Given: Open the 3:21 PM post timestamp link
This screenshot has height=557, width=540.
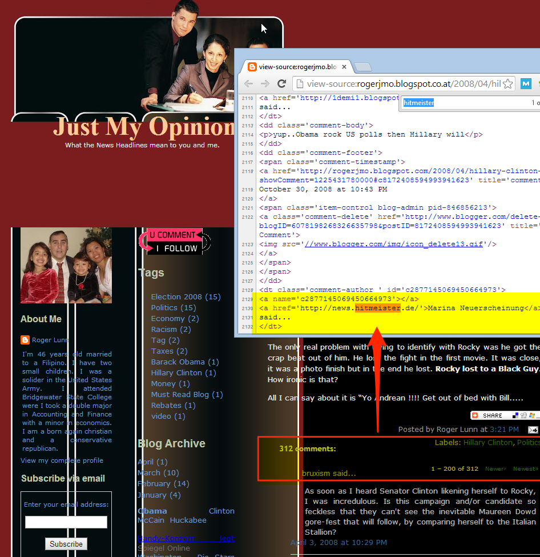Looking at the screenshot, I should point(504,430).
